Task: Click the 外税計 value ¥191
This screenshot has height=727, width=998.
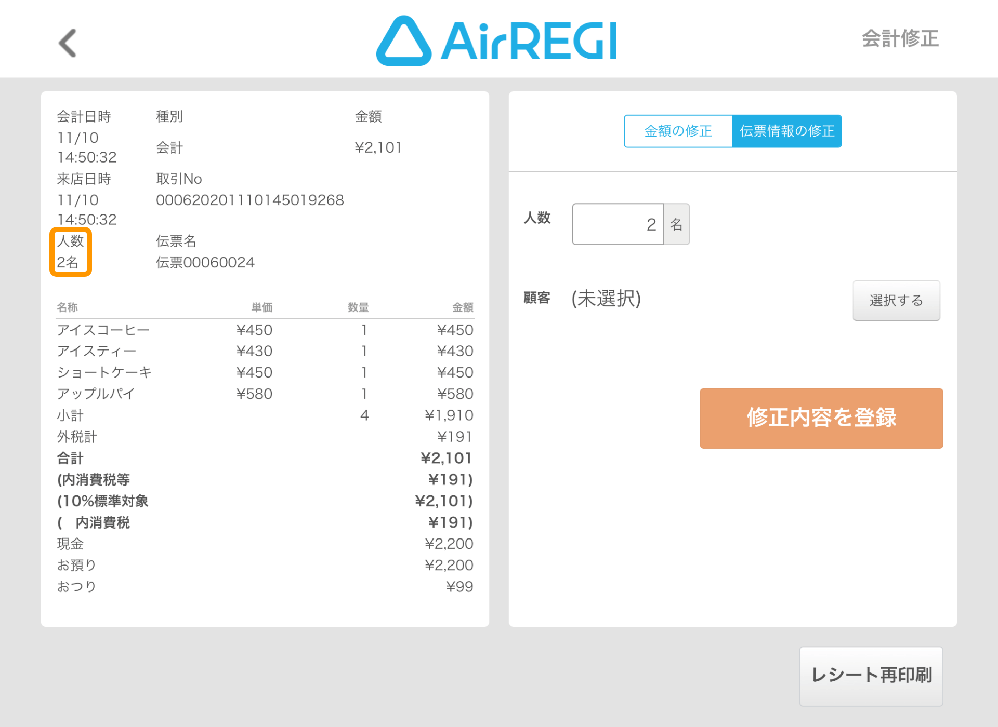Action: pyautogui.click(x=455, y=437)
